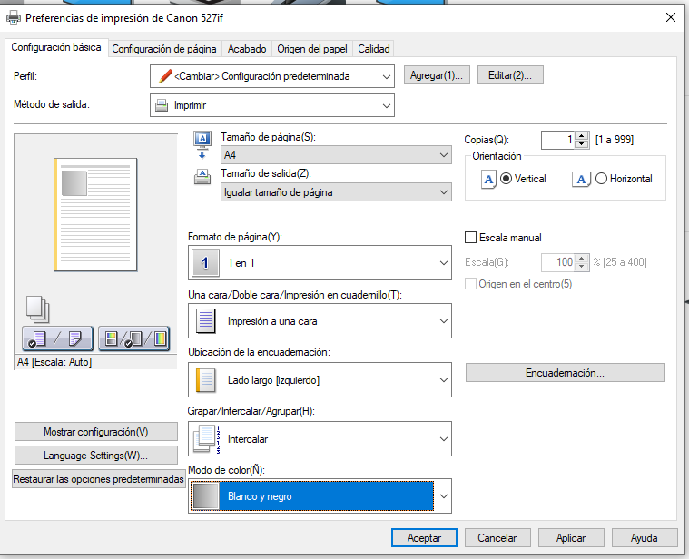
Task: Select Vertical orientation radio button
Action: 506,179
